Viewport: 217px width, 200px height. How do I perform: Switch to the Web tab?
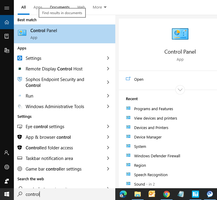tap(81, 7)
